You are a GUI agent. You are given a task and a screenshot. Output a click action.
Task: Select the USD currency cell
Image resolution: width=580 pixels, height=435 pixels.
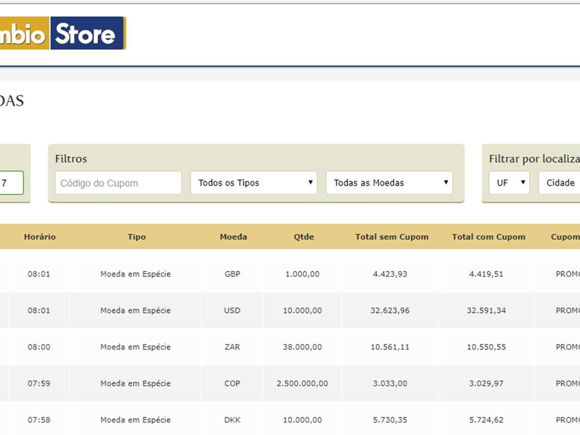pyautogui.click(x=232, y=310)
